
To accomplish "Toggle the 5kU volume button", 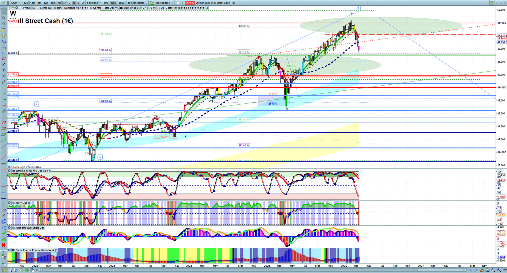I will (x=106, y=3).
